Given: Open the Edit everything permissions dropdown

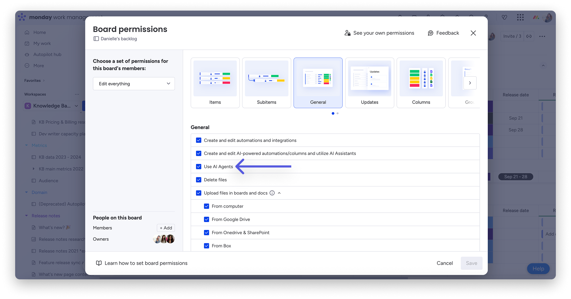Looking at the screenshot, I should point(134,84).
